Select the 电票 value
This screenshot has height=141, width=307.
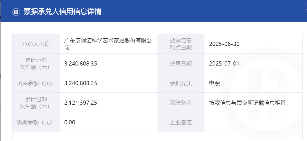(x=214, y=83)
